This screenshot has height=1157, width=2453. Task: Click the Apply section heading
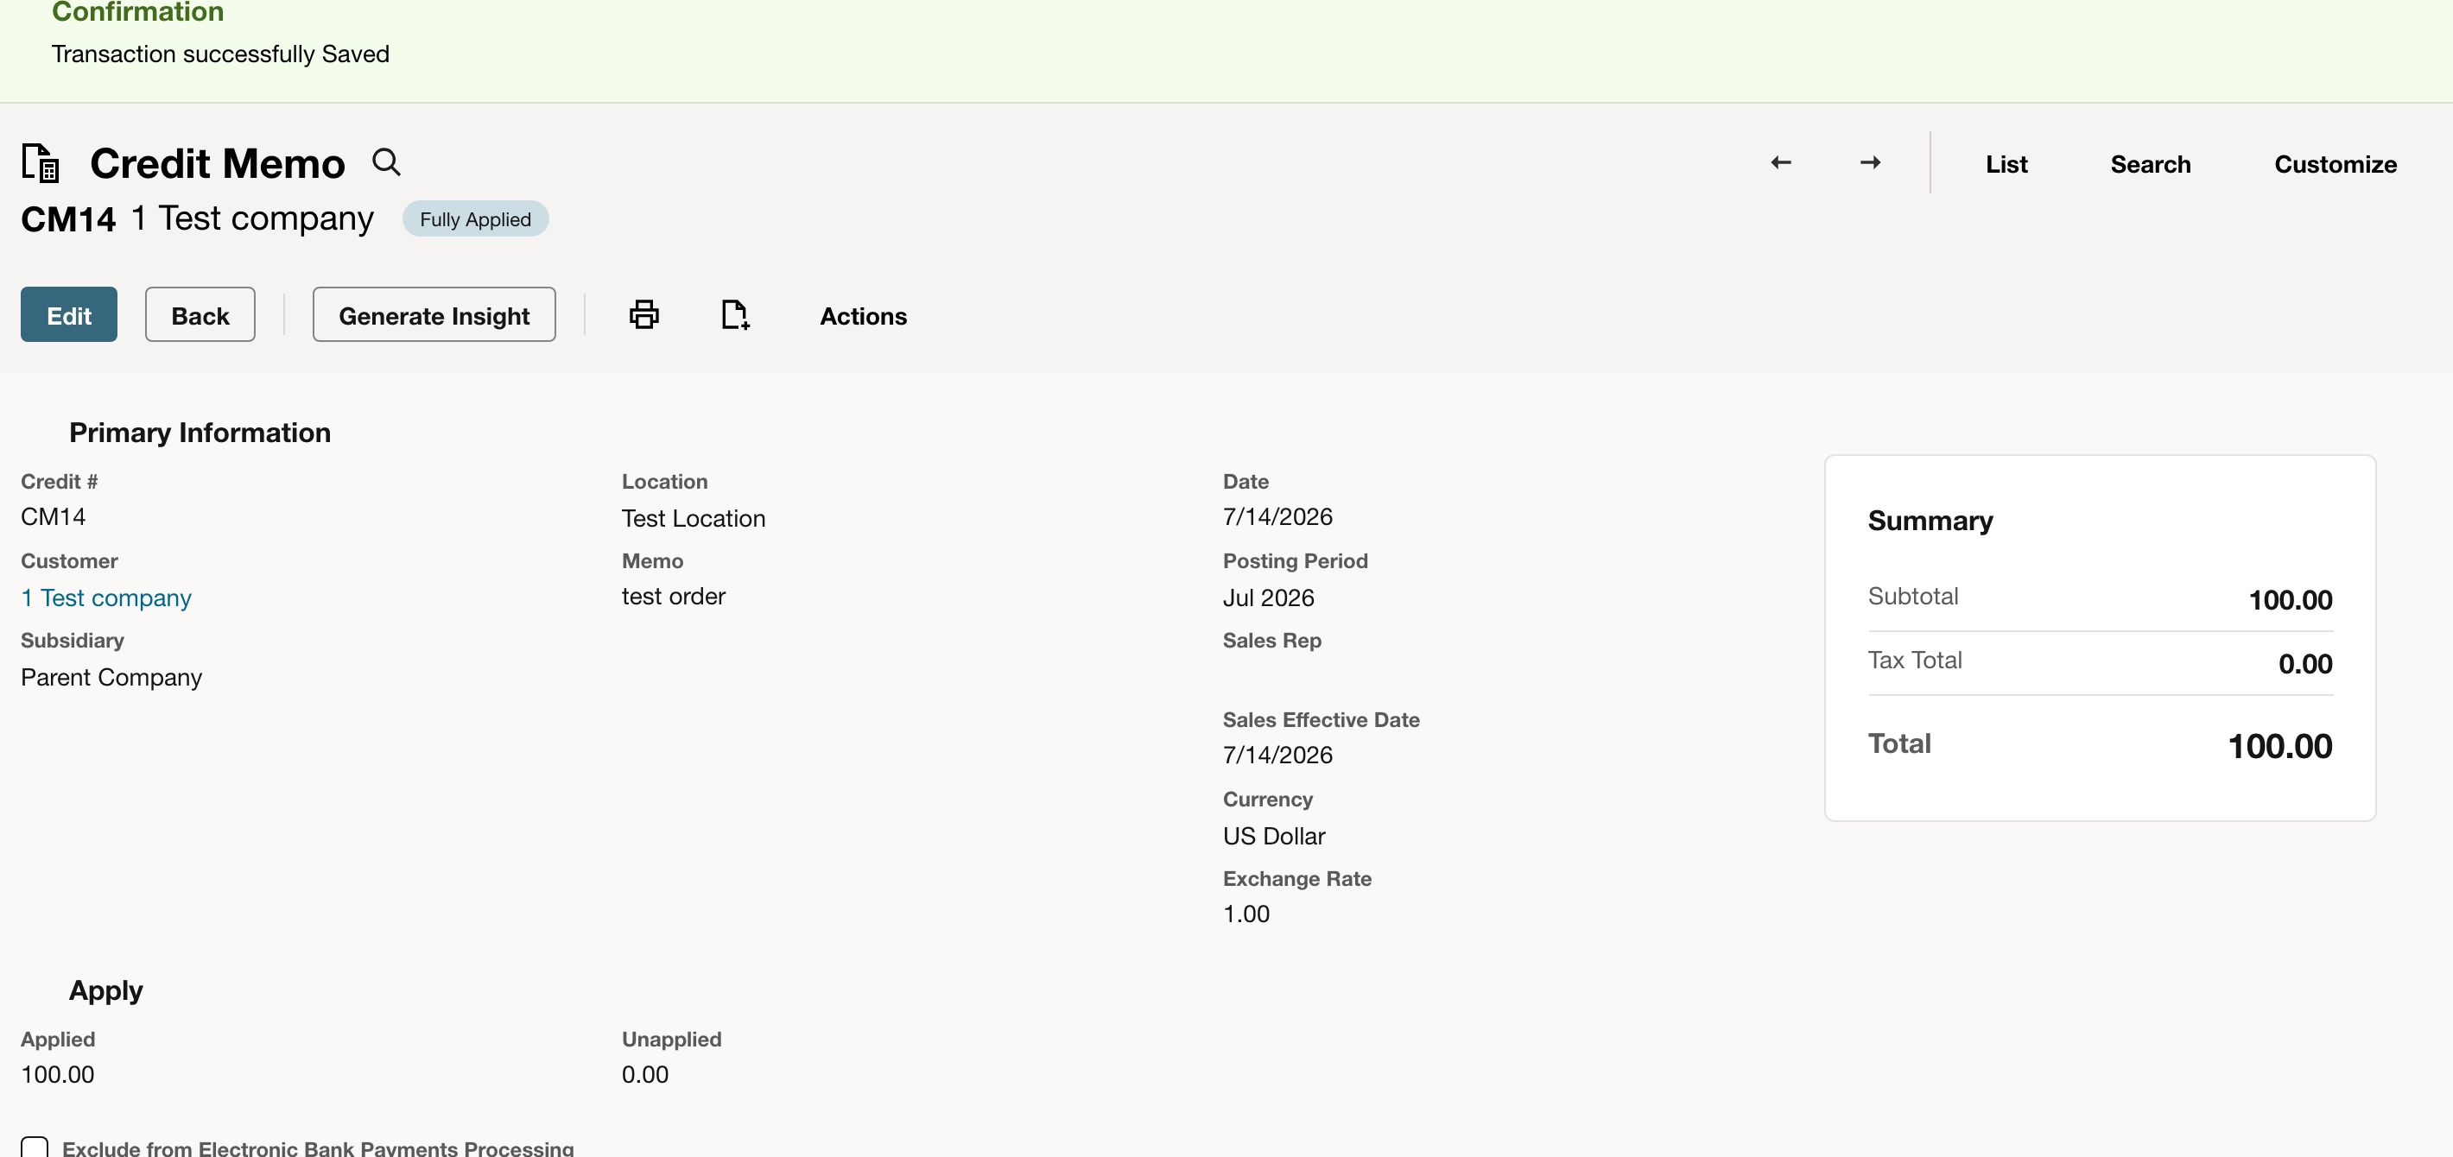pos(105,990)
